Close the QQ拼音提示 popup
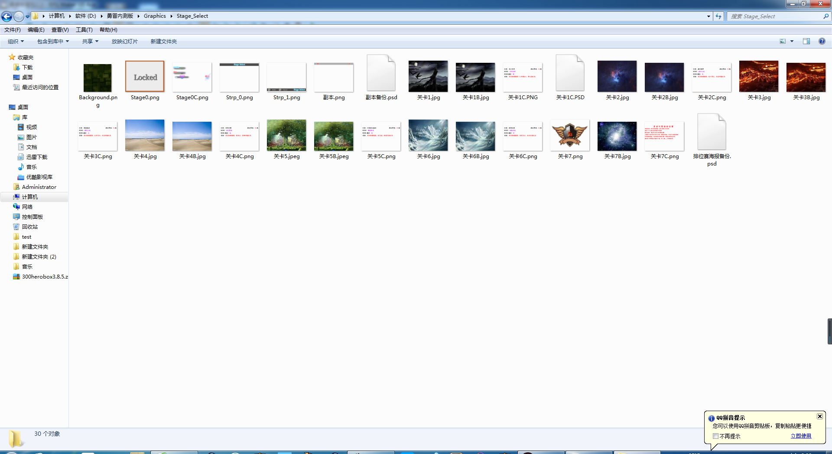This screenshot has width=832, height=454. point(820,416)
